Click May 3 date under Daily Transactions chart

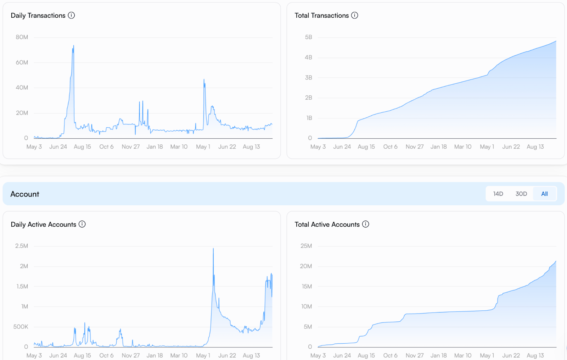pos(34,147)
